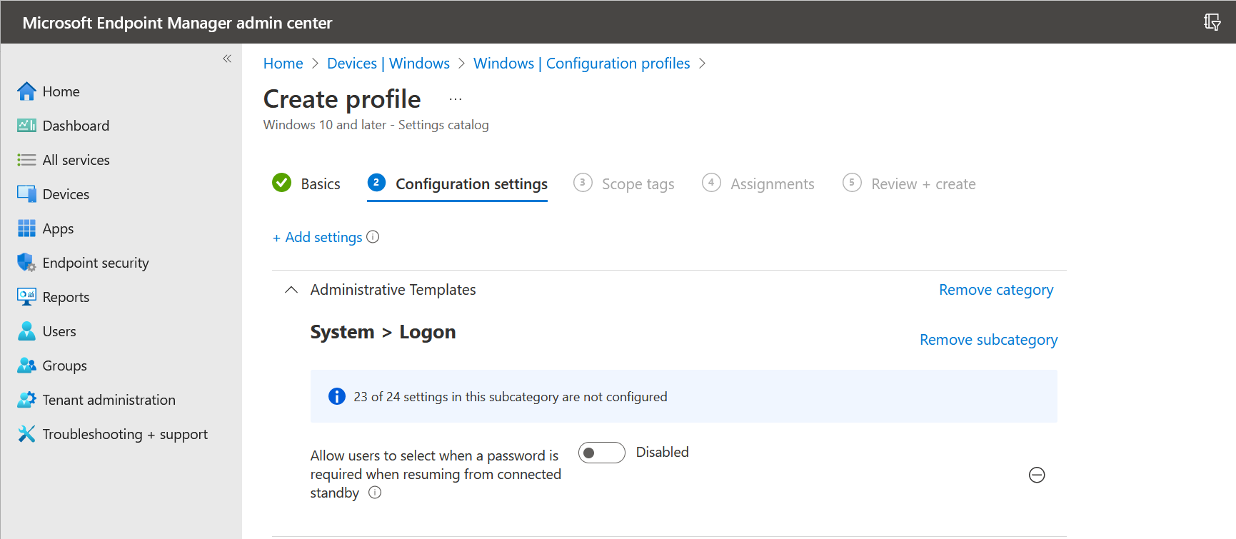
Task: Click the Home house icon in sidebar
Action: click(26, 91)
